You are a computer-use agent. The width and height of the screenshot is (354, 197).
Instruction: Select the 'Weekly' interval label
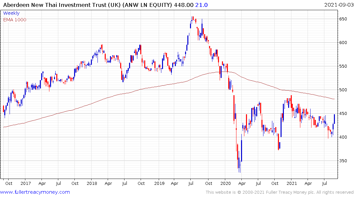tap(11, 13)
